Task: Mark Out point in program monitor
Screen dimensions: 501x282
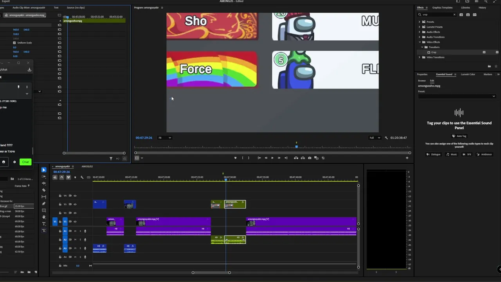Action: 249,158
